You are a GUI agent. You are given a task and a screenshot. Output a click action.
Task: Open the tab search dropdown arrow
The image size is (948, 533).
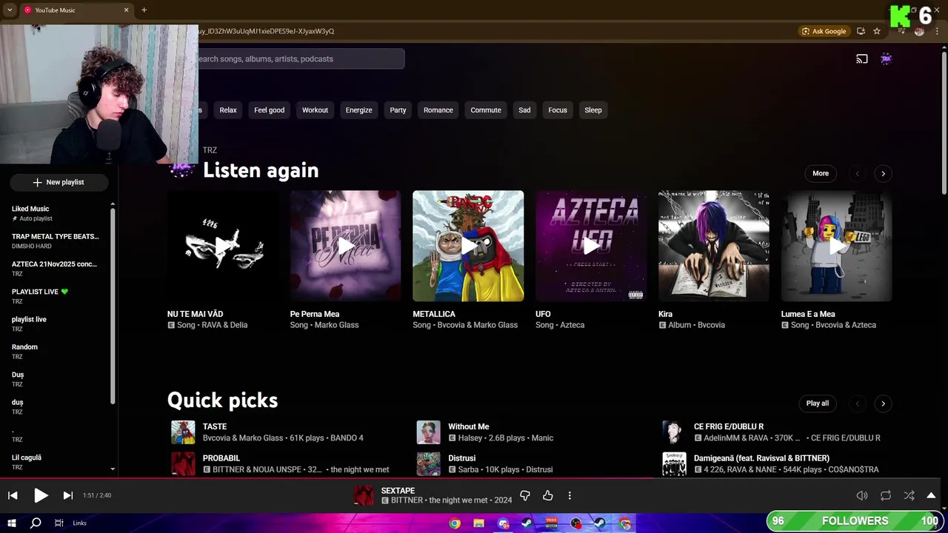tap(10, 10)
